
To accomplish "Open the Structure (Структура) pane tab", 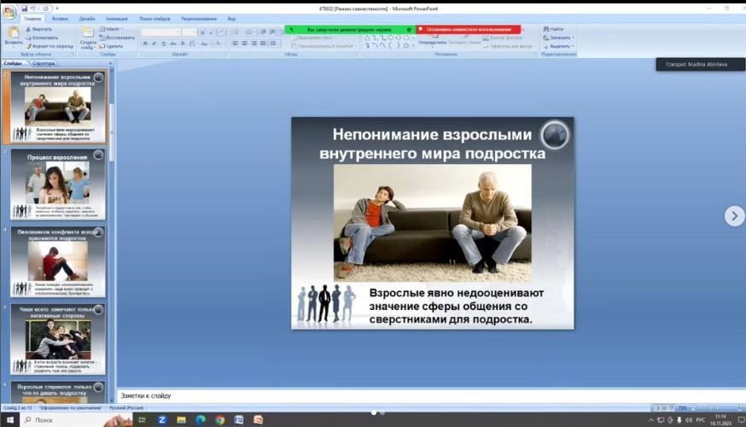I will pyautogui.click(x=44, y=63).
